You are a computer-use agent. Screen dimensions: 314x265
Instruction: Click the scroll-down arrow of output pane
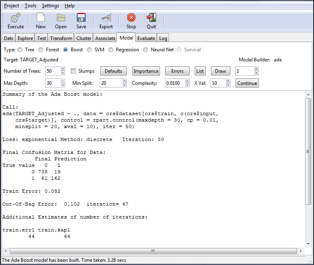tap(308, 244)
